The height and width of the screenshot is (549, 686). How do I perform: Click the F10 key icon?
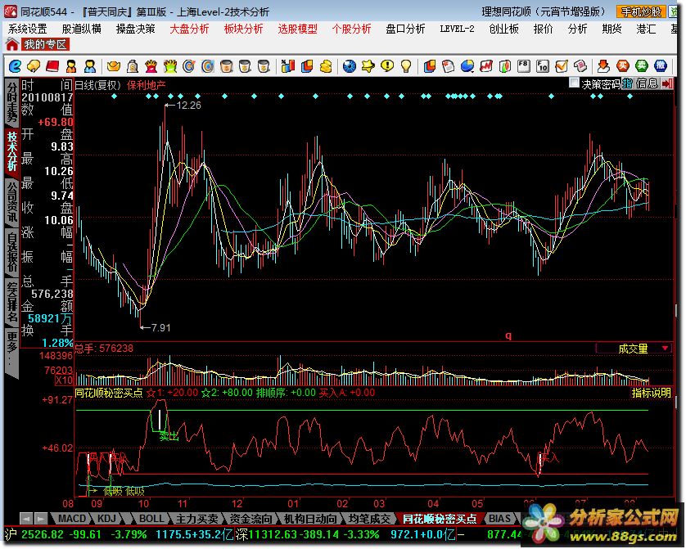tap(543, 66)
